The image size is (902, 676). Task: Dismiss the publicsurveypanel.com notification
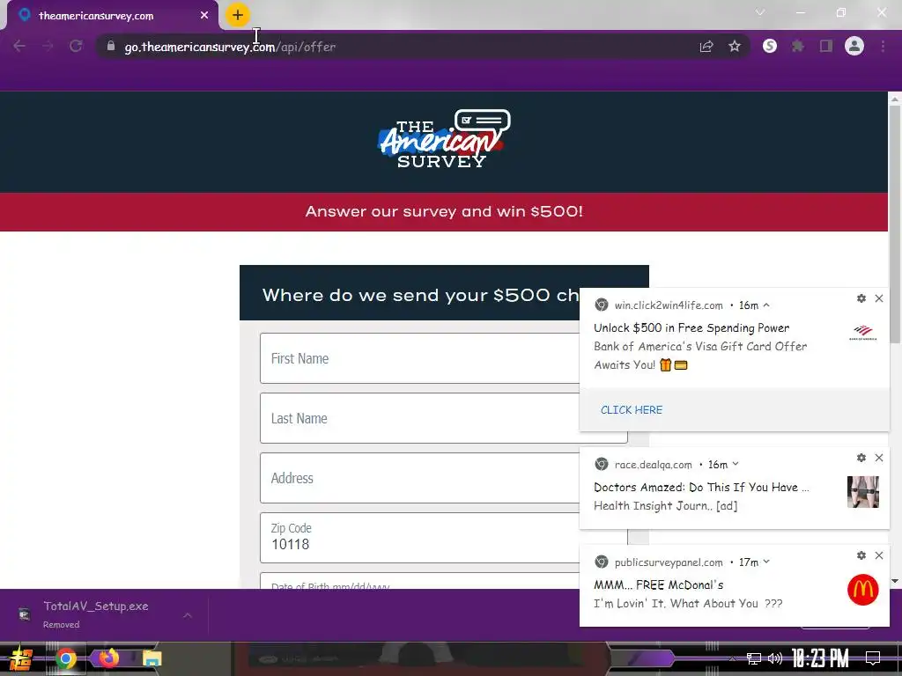(879, 555)
